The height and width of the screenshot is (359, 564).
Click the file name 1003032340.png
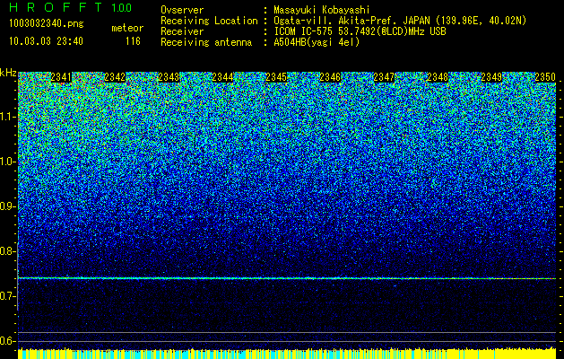[47, 23]
